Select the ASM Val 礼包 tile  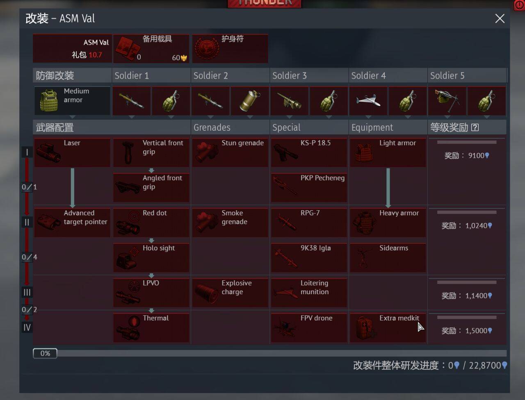coord(73,48)
